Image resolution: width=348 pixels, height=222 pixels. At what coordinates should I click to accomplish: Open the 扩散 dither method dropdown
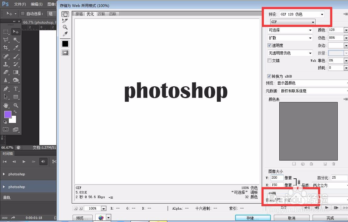[x=290, y=38]
